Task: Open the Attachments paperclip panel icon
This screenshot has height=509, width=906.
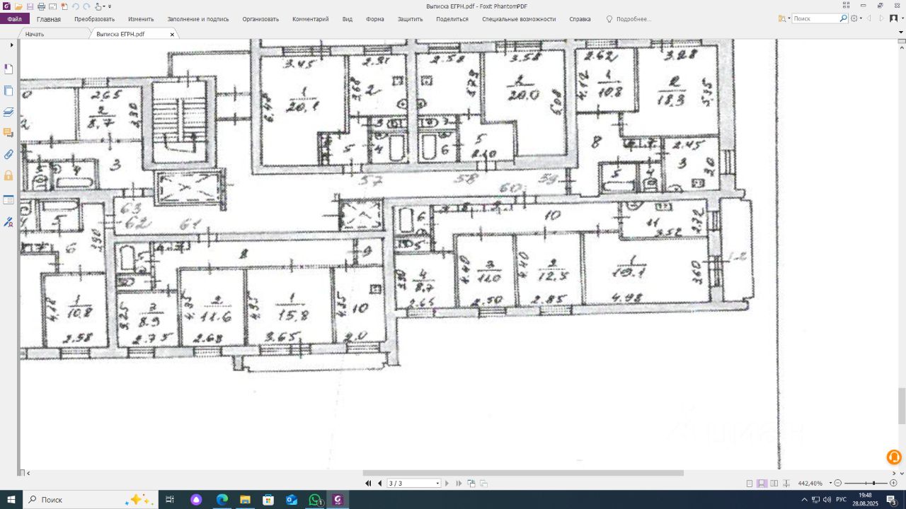Action: click(9, 154)
